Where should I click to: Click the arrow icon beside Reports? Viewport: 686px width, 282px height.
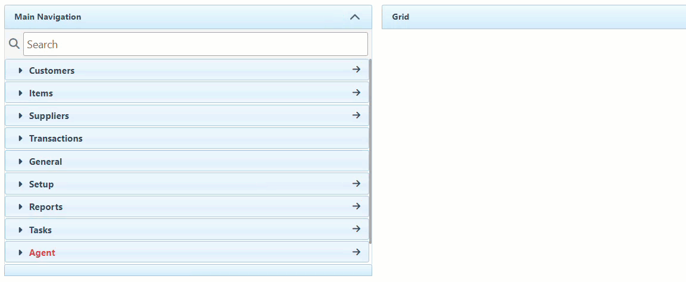tap(356, 206)
